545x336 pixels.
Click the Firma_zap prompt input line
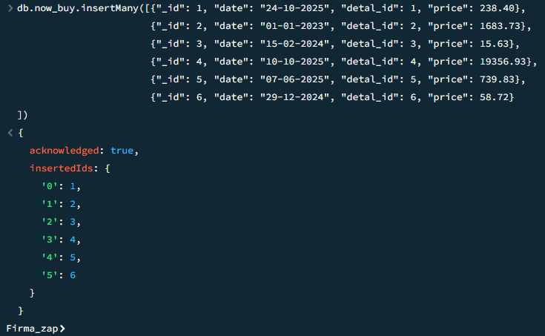[x=273, y=329]
